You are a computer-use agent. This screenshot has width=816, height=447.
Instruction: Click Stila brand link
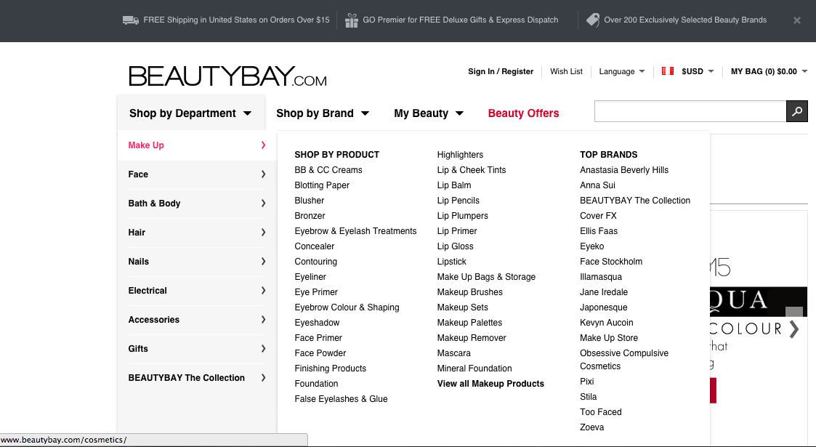pos(588,397)
